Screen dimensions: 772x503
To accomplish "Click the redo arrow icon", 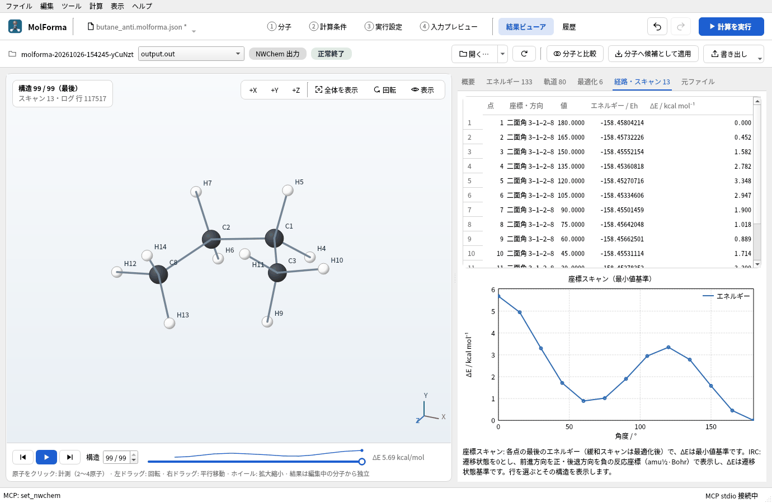I will click(x=681, y=27).
